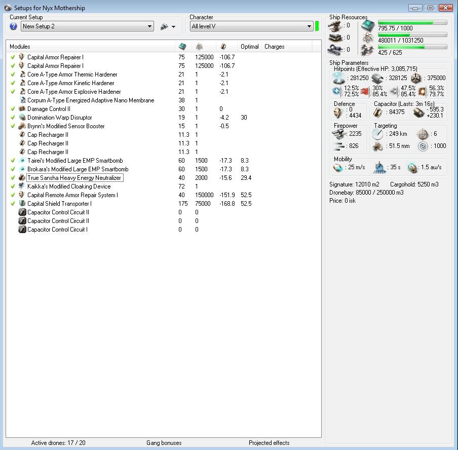This screenshot has height=450, width=458.
Task: Sort by the Charges column header
Action: point(286,47)
